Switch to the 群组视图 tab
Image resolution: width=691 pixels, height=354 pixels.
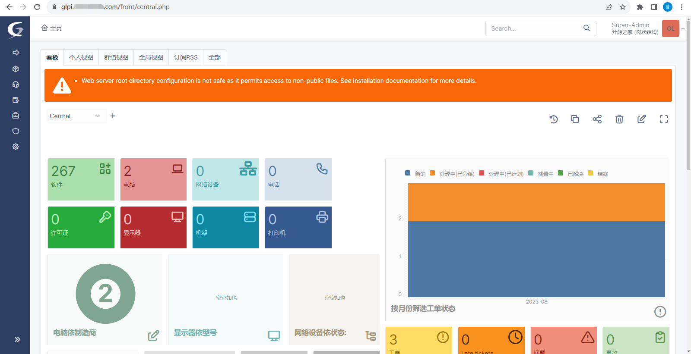116,57
